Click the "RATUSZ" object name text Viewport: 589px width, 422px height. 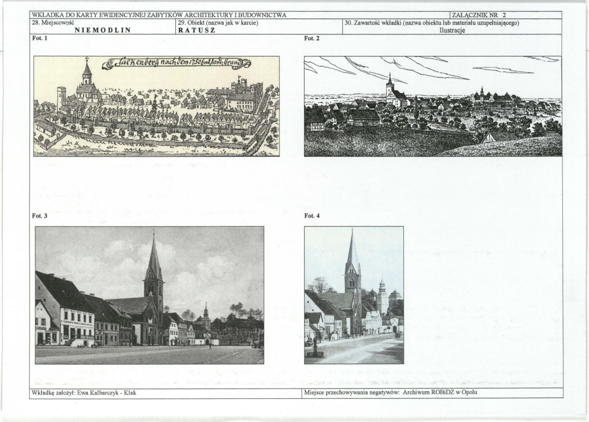197,30
